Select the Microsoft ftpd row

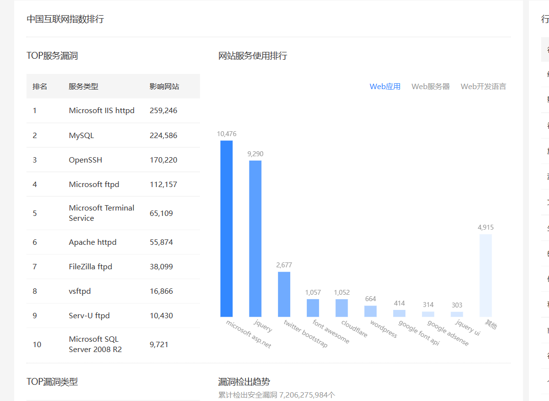(x=113, y=184)
